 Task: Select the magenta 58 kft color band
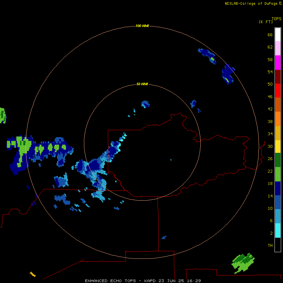tap(278, 63)
